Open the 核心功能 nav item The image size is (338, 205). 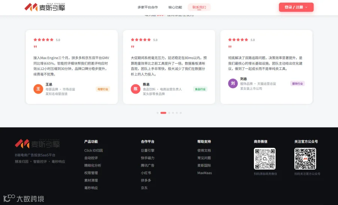tap(175, 8)
